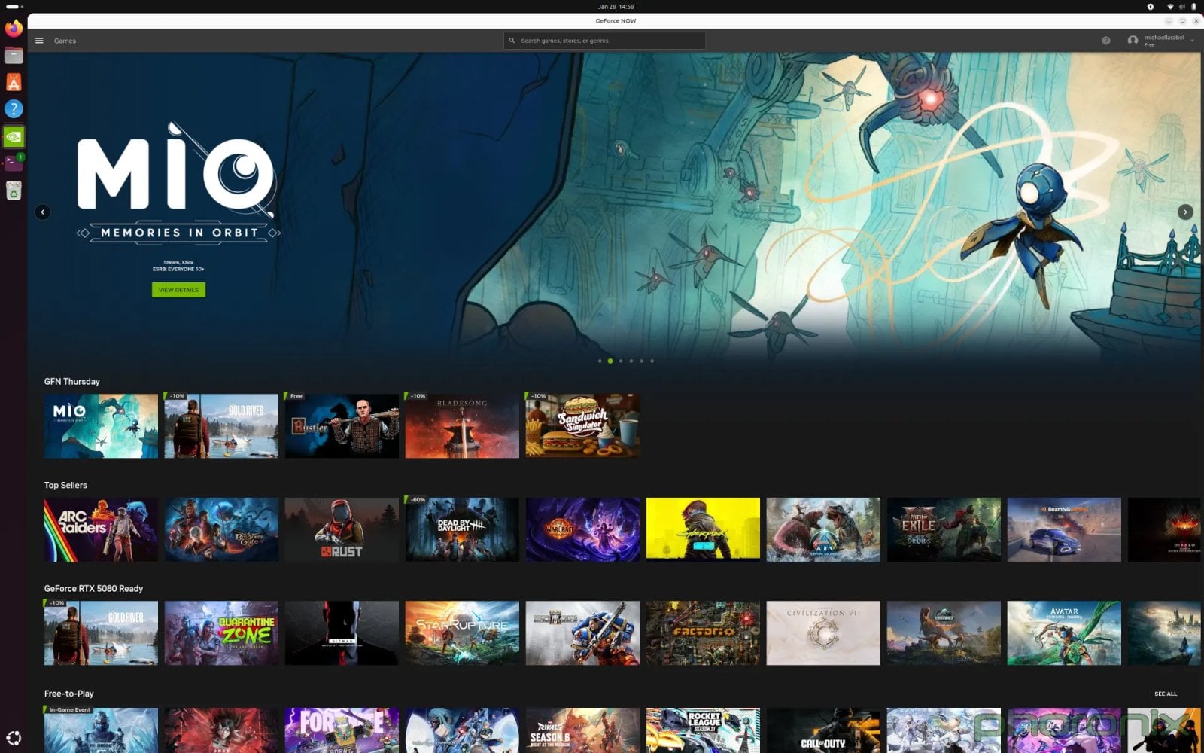The height and width of the screenshot is (753, 1204).
Task: Launch Firefox from the dock
Action: [x=13, y=28]
